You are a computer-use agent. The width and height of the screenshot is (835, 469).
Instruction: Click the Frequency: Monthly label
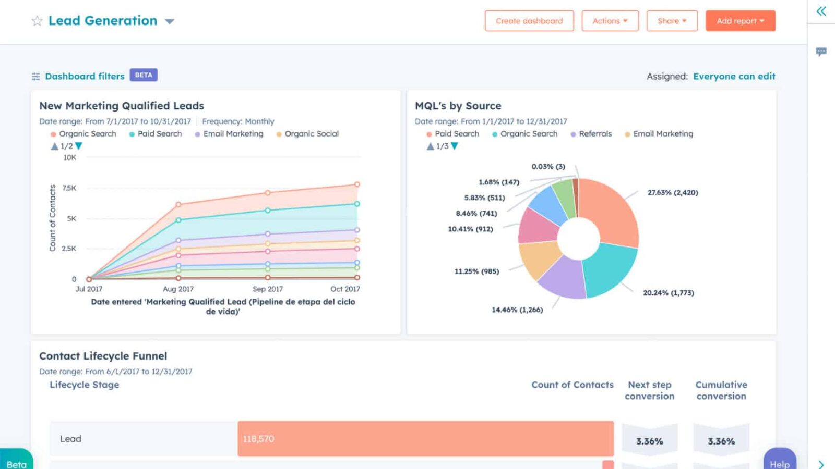pos(238,121)
